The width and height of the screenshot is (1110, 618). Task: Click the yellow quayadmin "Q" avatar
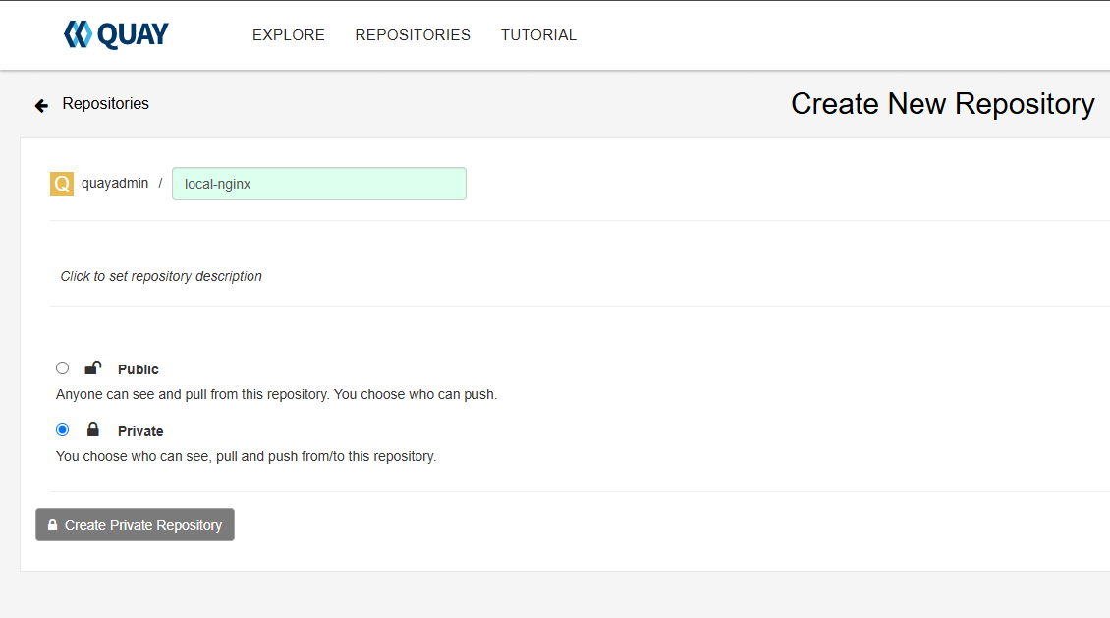[61, 183]
